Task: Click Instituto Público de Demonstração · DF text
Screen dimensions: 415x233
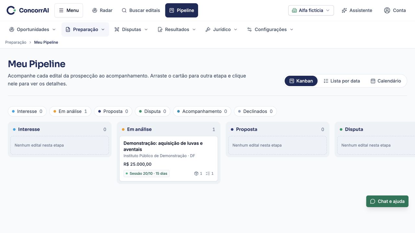Action: click(x=159, y=156)
